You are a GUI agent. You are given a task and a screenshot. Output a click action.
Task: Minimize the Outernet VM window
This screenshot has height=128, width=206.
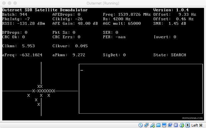coord(9,3)
